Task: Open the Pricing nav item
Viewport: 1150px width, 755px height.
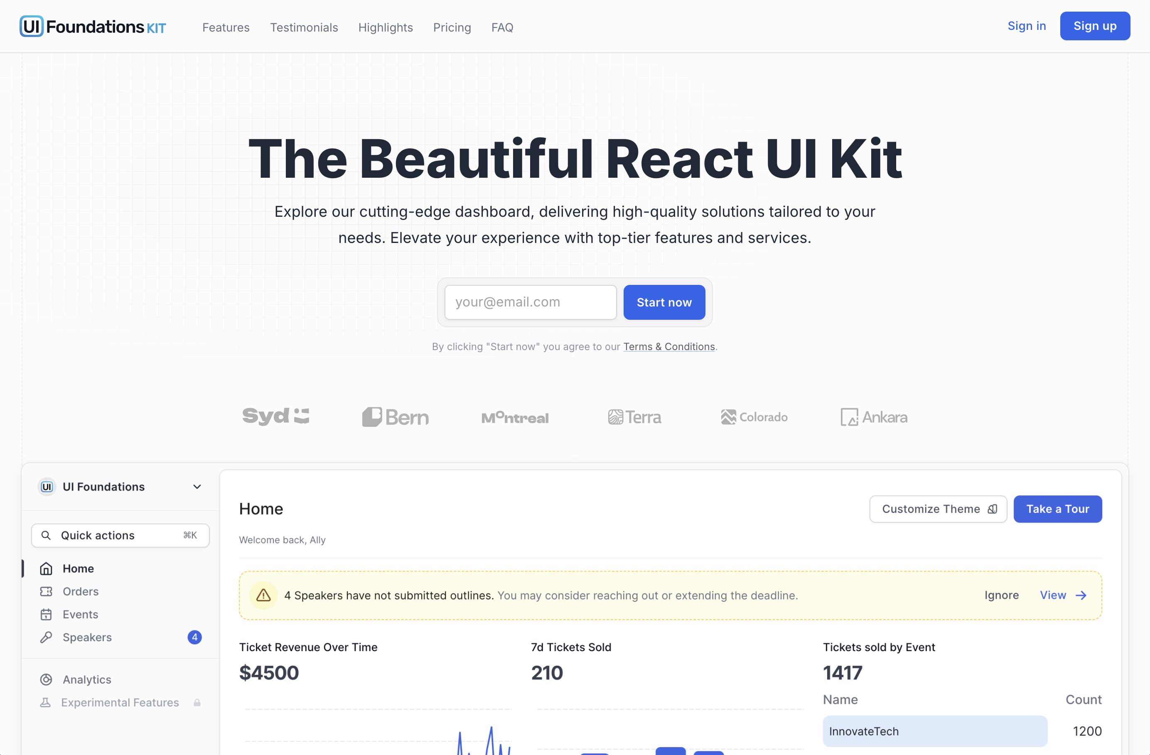Action: coord(452,27)
